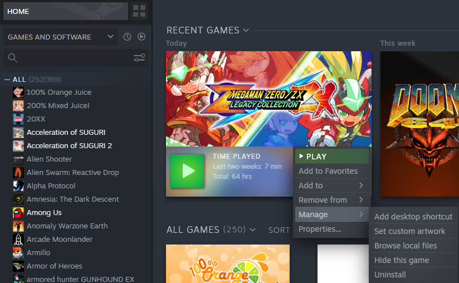Switch library to grid collections view
This screenshot has width=459, height=283.
click(139, 11)
